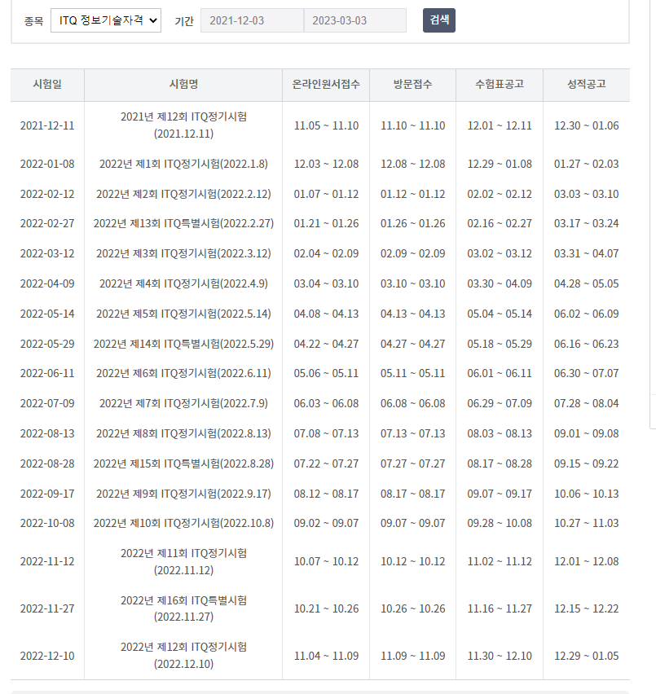Click the 검색 search button
Viewport: 656px width, 694px height.
click(x=439, y=20)
